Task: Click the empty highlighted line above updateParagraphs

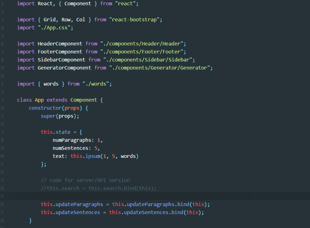Action: [x=154, y=196]
